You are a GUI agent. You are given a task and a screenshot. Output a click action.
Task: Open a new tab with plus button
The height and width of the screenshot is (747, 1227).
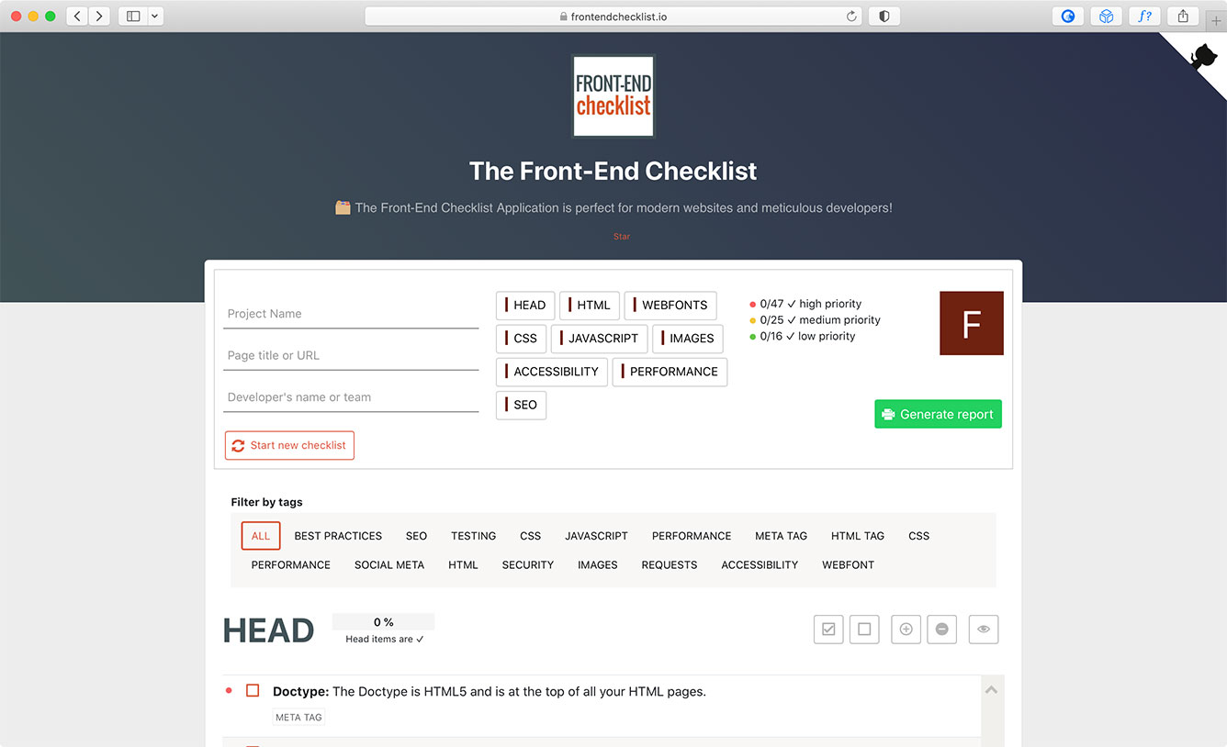pos(1216,20)
